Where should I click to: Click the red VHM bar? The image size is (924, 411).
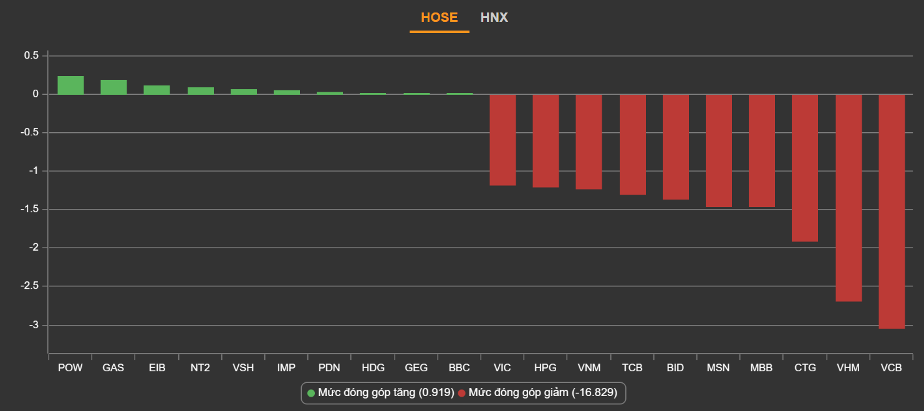849,198
